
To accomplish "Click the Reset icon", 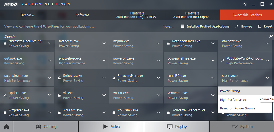I will 260,26.
